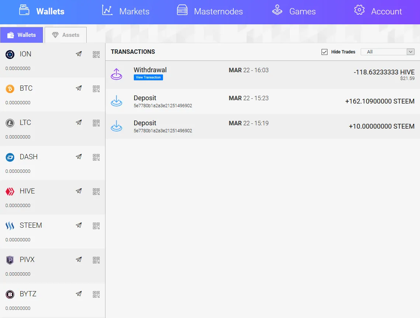The width and height of the screenshot is (420, 318).
Task: Send PIVX with the paper-plane icon
Action: 79,259
